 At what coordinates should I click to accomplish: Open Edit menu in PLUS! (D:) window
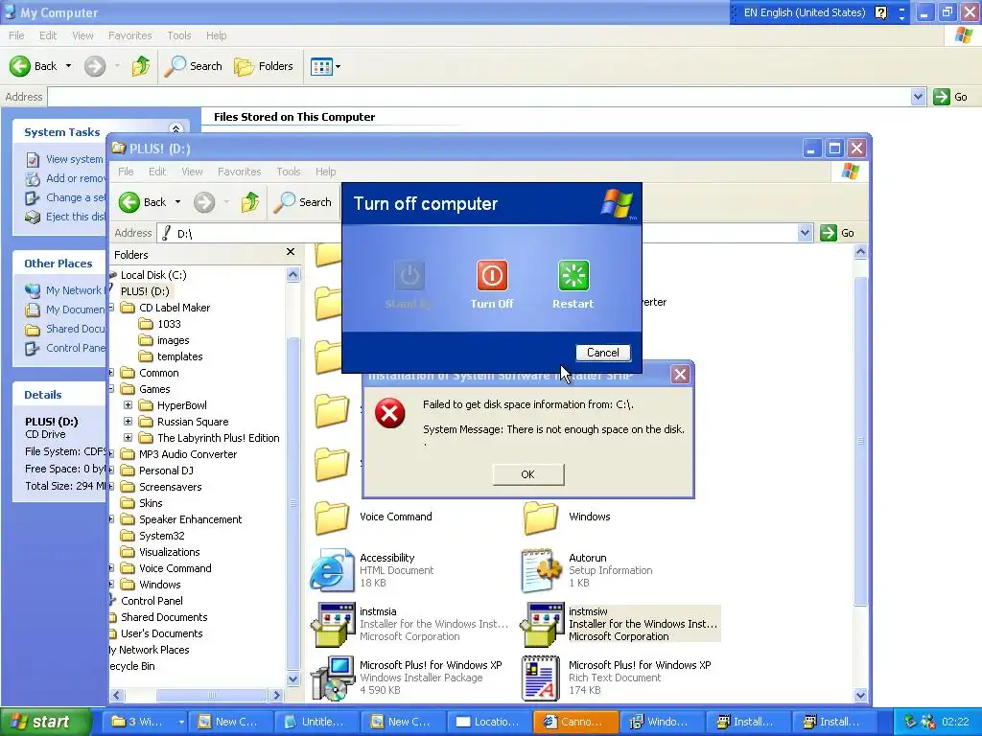[x=157, y=172]
